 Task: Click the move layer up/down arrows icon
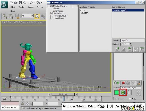pyautogui.click(x=138, y=93)
